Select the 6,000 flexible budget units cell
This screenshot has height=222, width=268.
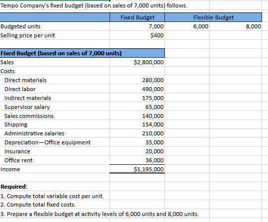pos(187,26)
